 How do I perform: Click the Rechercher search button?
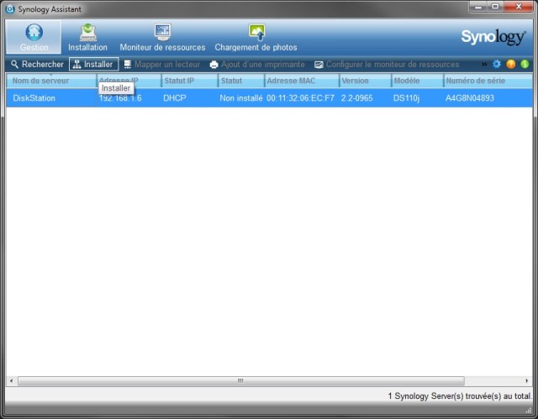pos(37,65)
